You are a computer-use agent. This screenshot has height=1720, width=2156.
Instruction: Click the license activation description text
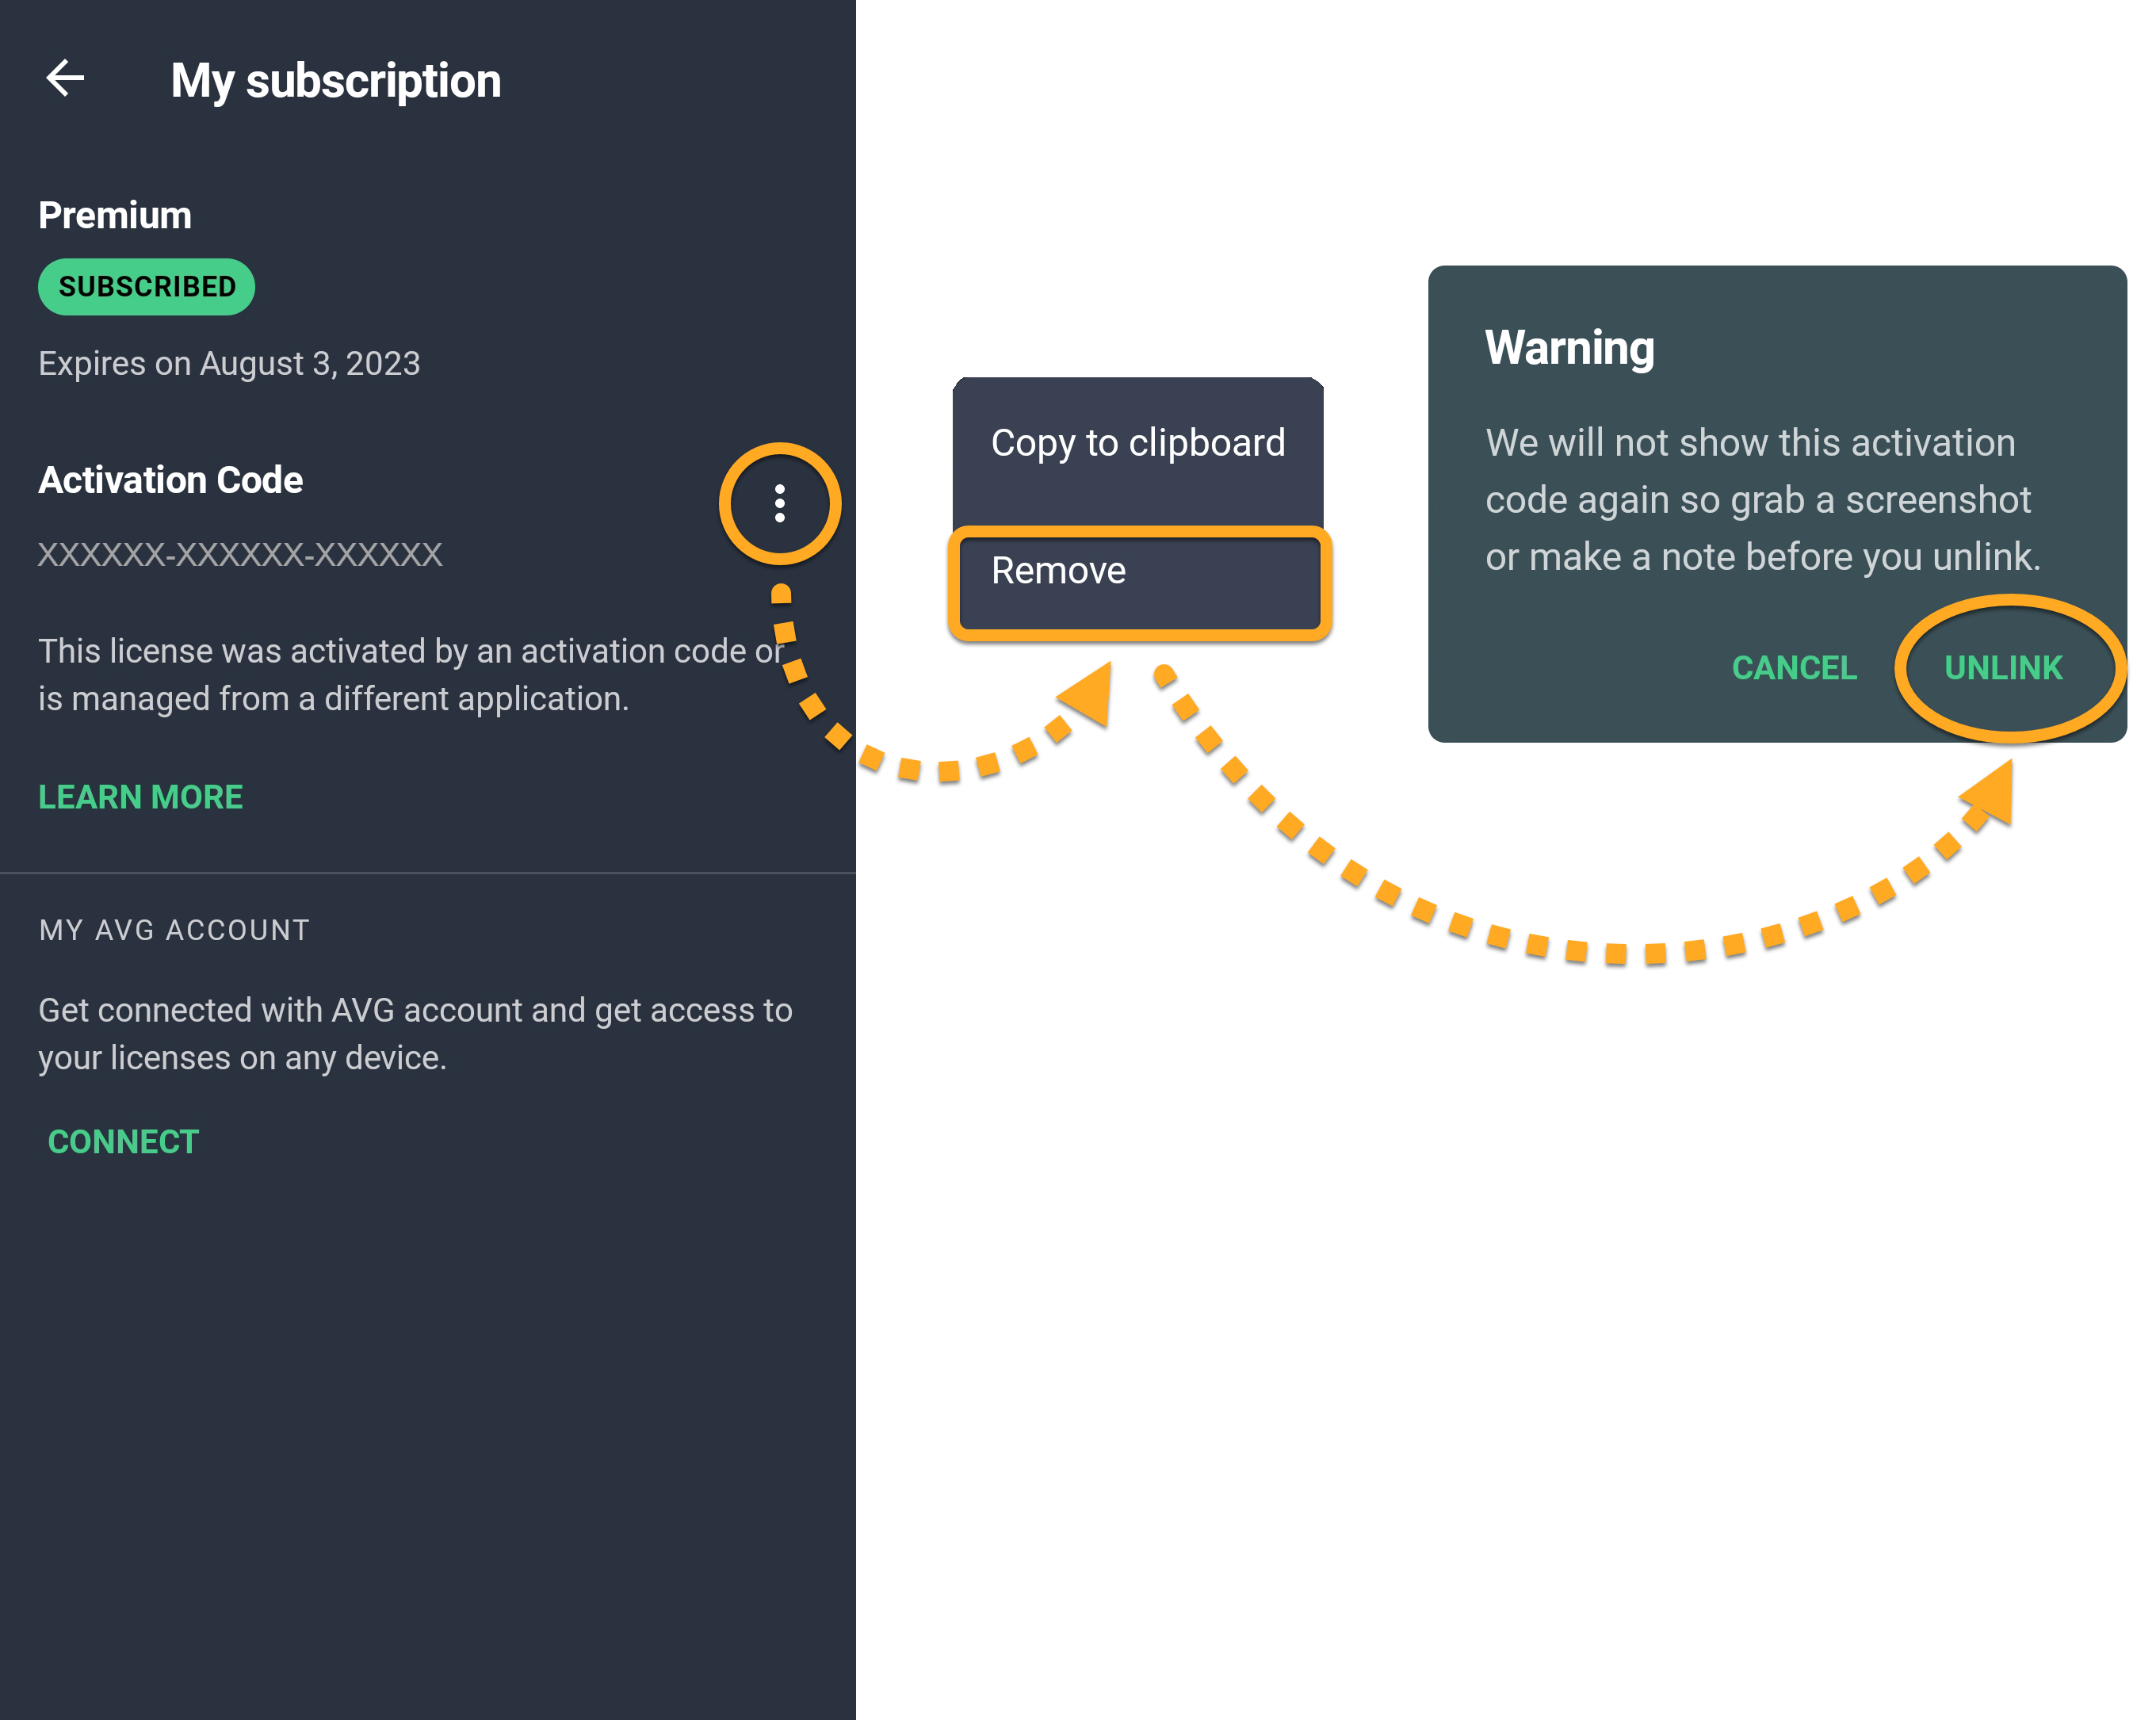(x=410, y=675)
